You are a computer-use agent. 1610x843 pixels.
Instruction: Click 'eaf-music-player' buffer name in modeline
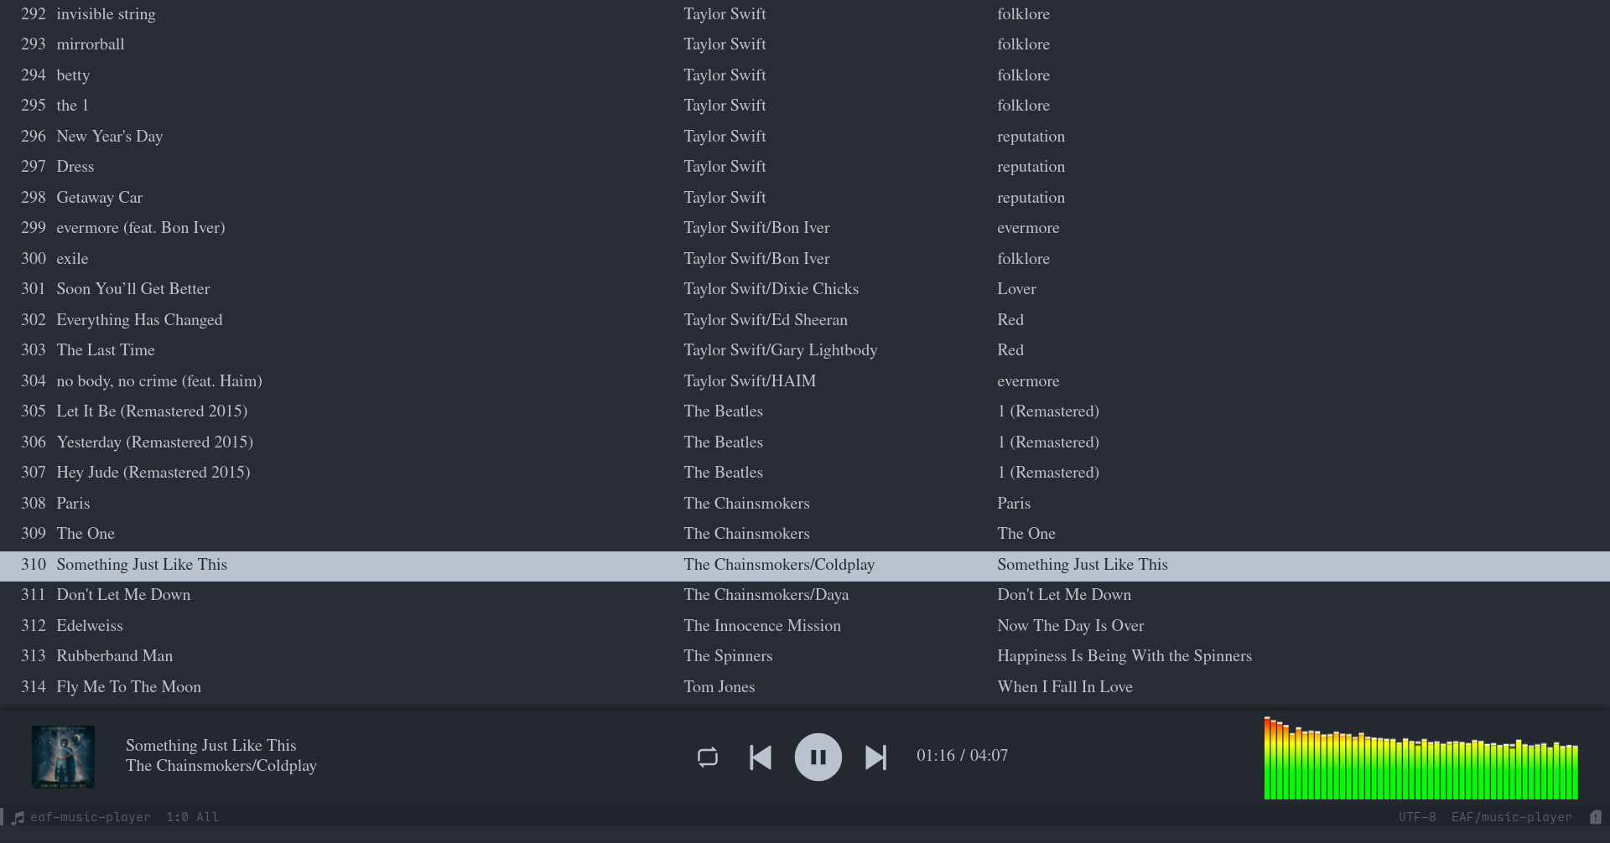click(x=91, y=817)
